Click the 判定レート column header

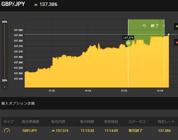pos(166,122)
